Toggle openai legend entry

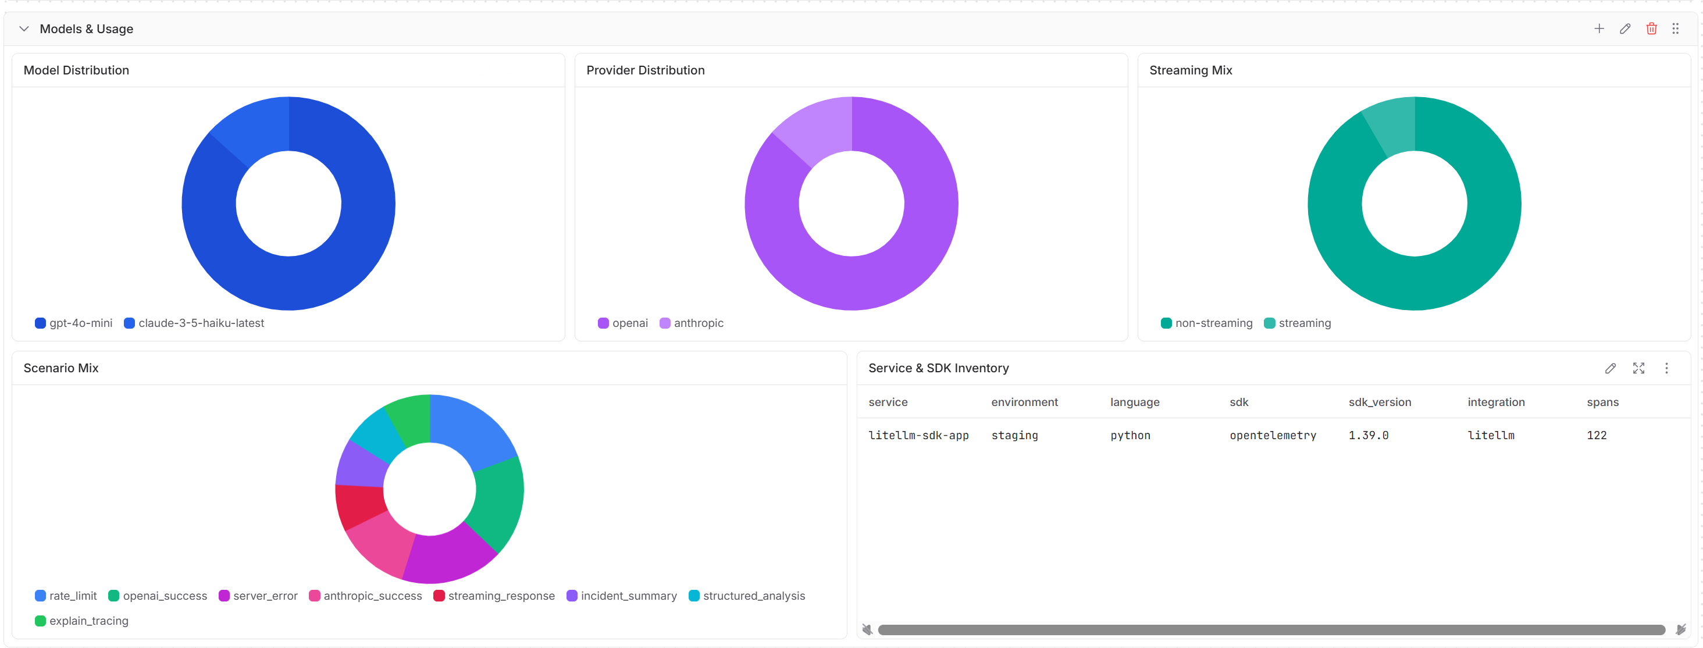[623, 323]
